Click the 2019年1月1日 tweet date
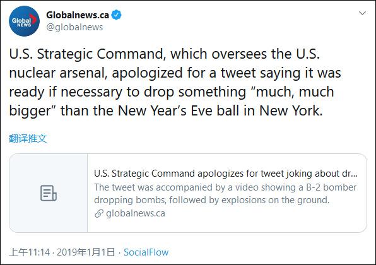 [x=86, y=252]
